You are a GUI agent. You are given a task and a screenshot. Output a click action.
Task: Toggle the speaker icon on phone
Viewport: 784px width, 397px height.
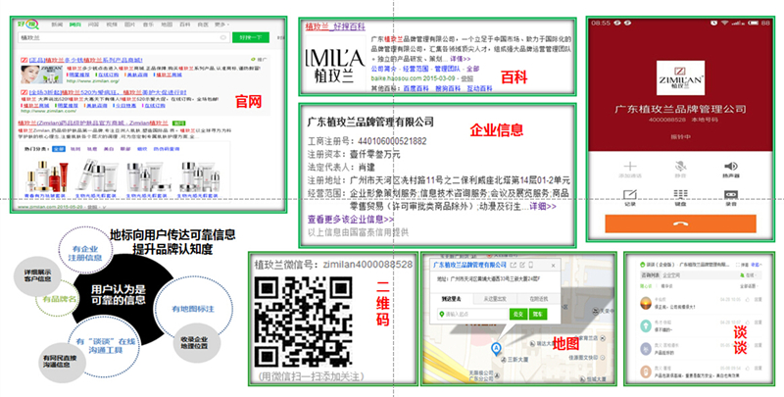coord(730,166)
